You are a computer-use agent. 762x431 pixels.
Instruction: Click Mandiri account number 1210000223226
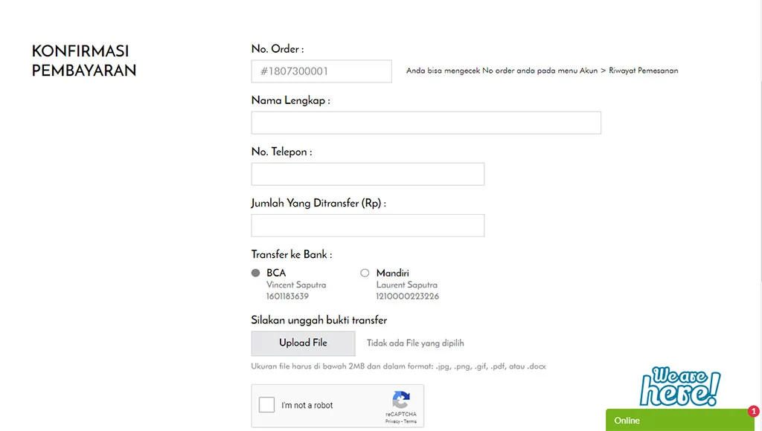[x=407, y=296]
